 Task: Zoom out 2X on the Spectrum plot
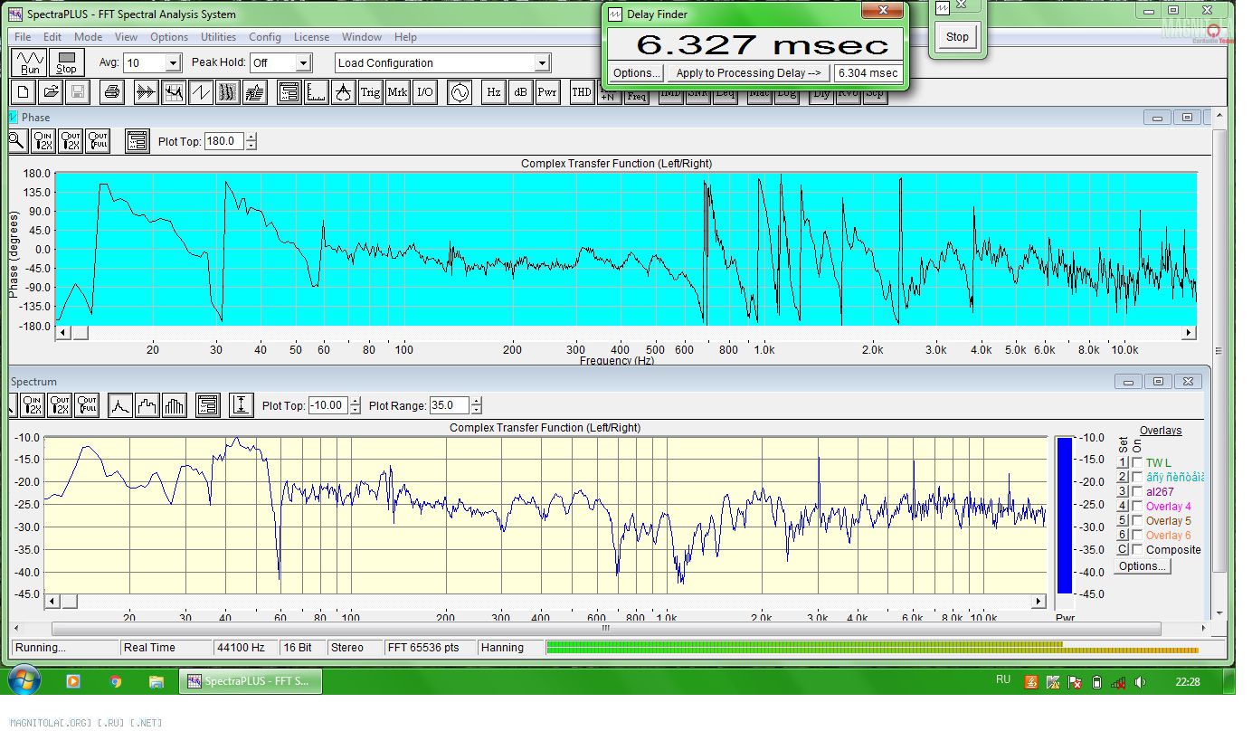point(60,404)
